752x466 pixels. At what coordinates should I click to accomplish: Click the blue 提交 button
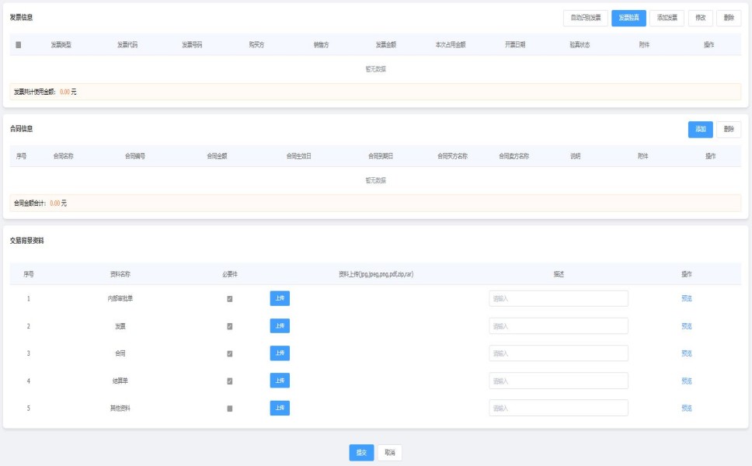point(361,453)
